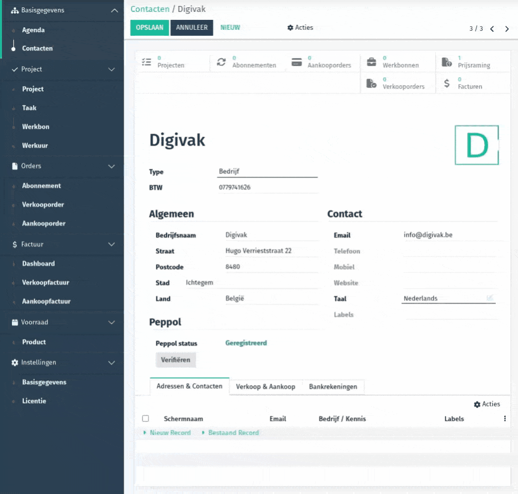Click the Geregistreerd Peppol status text

pos(246,343)
